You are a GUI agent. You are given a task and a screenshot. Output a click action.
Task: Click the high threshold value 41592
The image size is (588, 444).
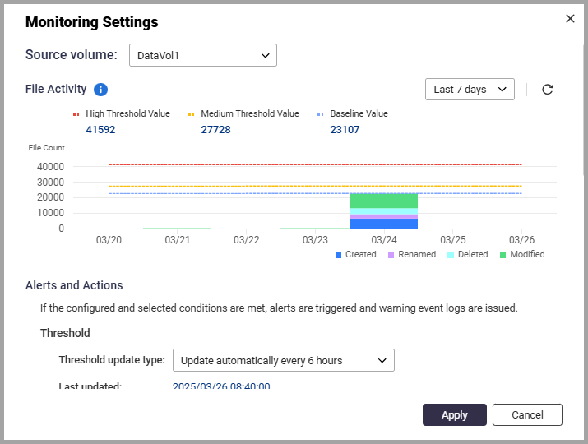[x=101, y=130]
